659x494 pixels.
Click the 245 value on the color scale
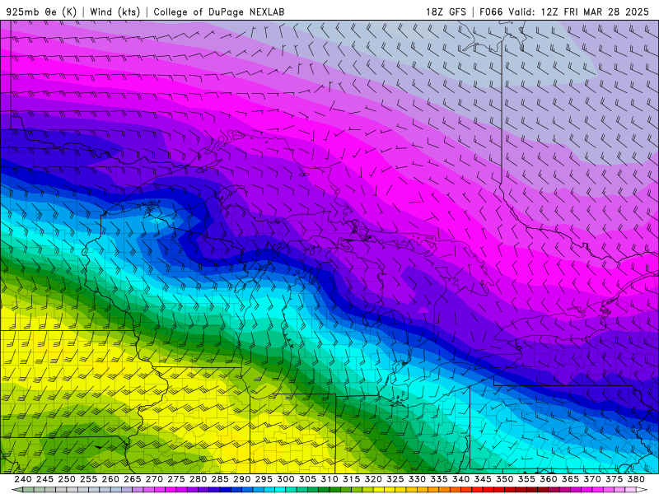click(x=44, y=479)
